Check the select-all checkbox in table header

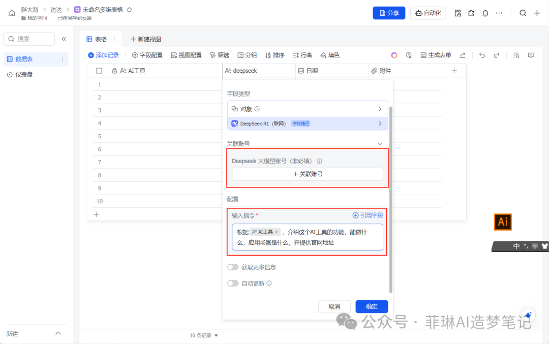tap(99, 71)
